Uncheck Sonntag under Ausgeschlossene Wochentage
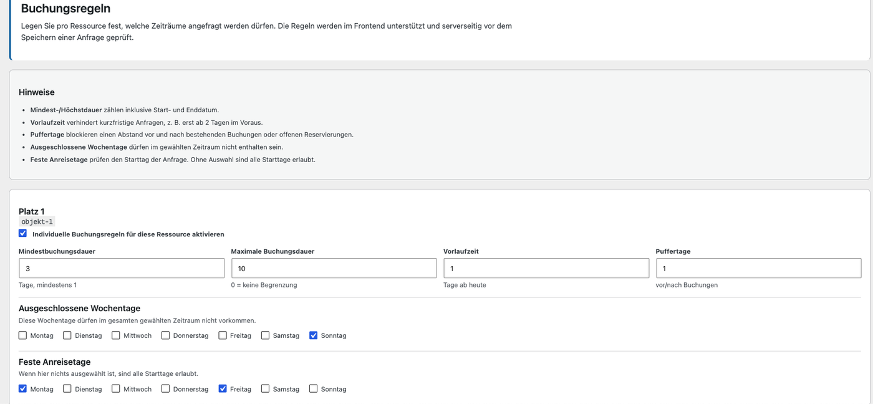The width and height of the screenshot is (873, 404). (x=314, y=335)
